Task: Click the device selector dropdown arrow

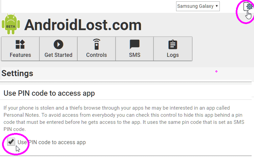Action: pyautogui.click(x=217, y=6)
